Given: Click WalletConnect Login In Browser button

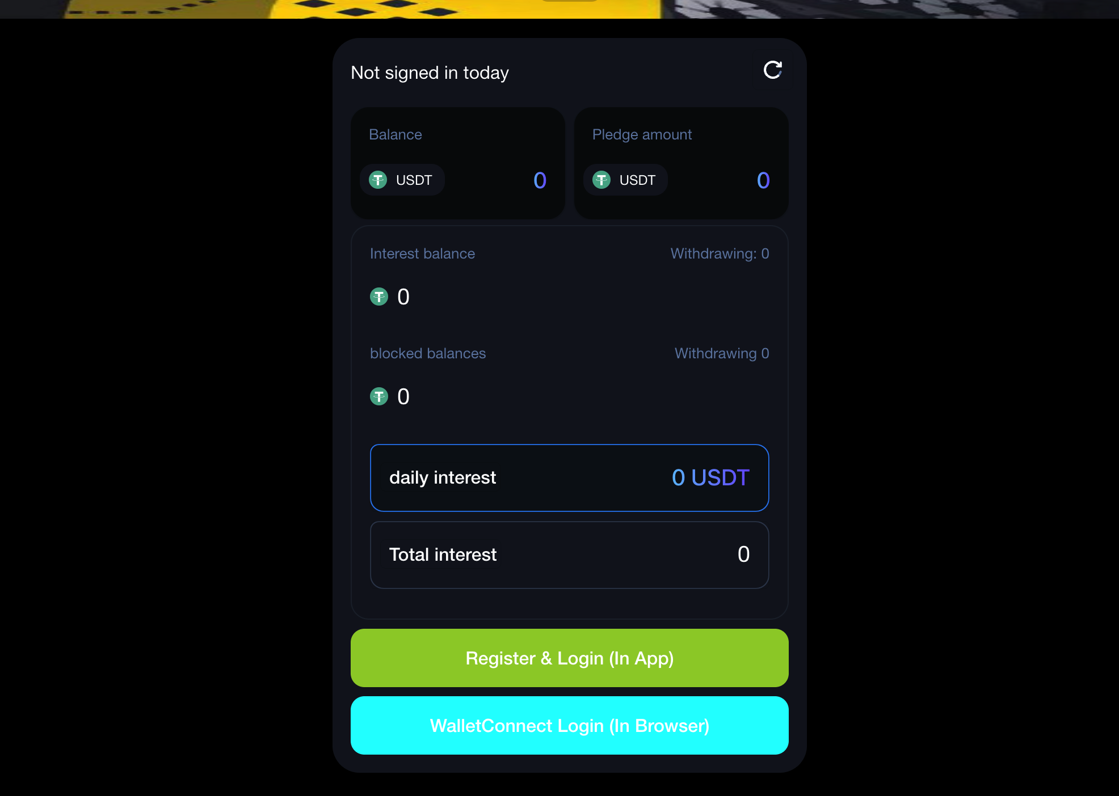Looking at the screenshot, I should click(x=569, y=725).
